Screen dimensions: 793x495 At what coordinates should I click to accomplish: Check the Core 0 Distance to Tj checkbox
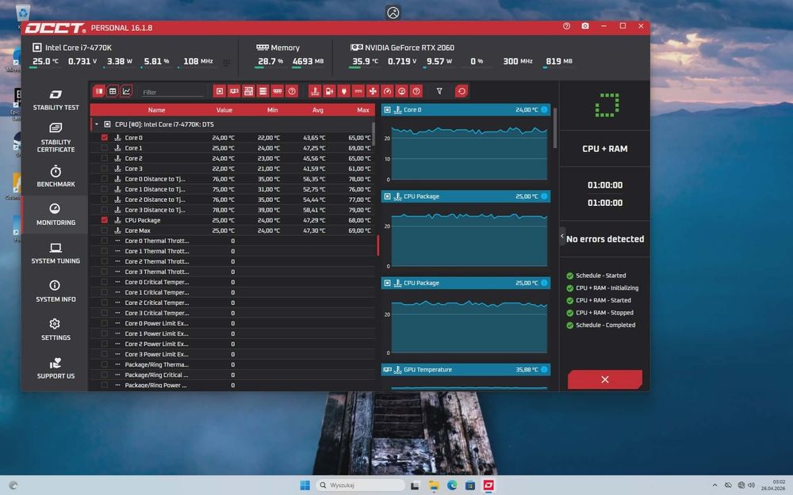click(104, 179)
